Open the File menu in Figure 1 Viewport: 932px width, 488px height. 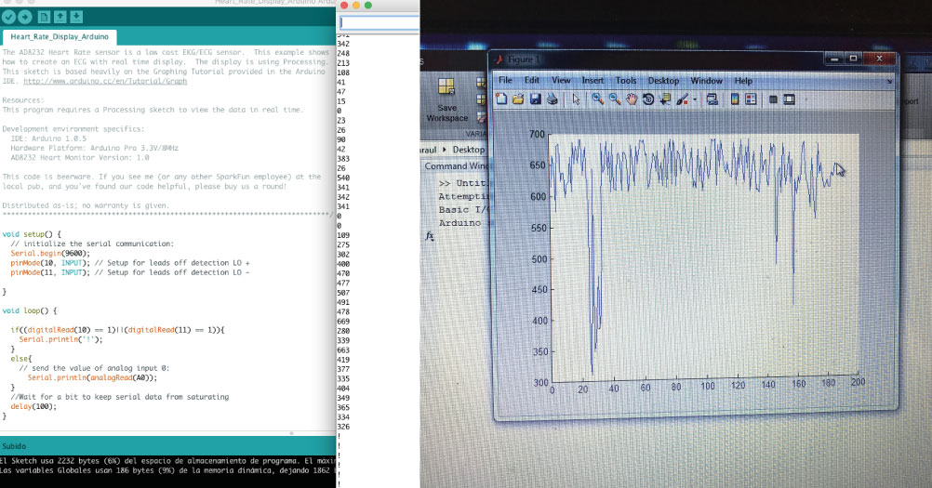[505, 80]
